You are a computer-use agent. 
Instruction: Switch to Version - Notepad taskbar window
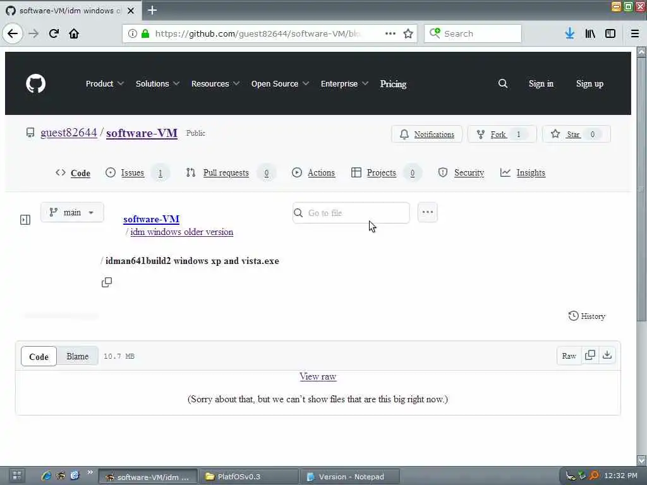351,477
